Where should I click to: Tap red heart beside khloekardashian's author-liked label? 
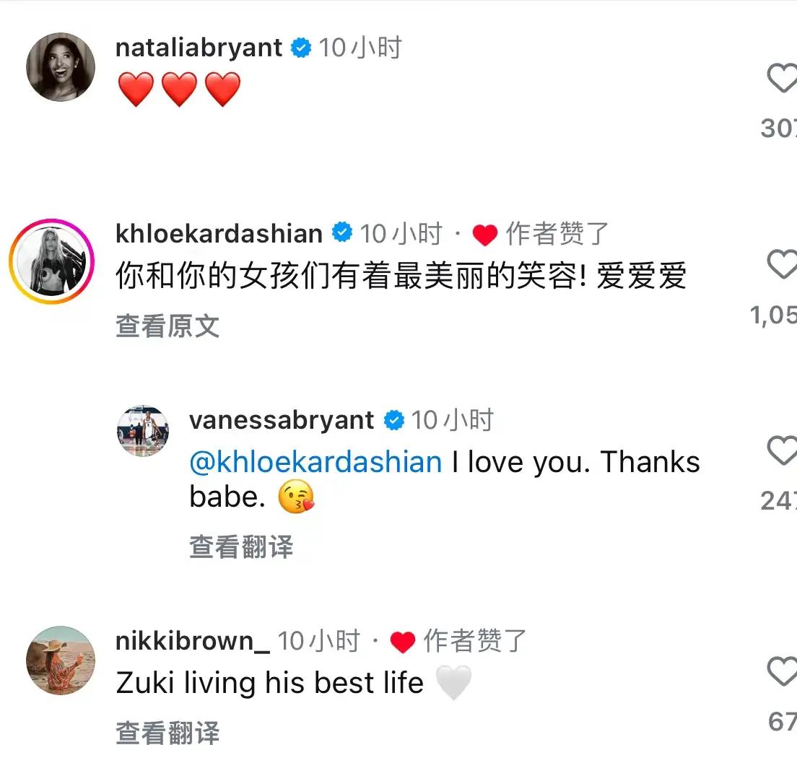click(485, 235)
